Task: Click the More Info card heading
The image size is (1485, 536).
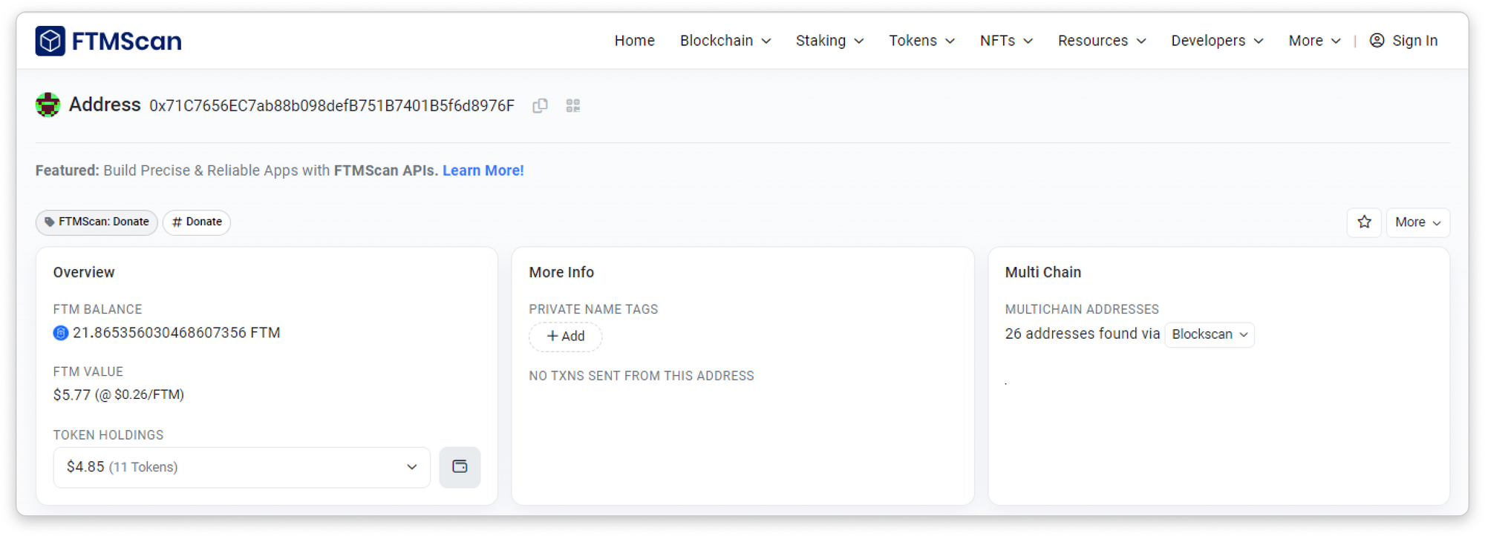Action: point(561,272)
